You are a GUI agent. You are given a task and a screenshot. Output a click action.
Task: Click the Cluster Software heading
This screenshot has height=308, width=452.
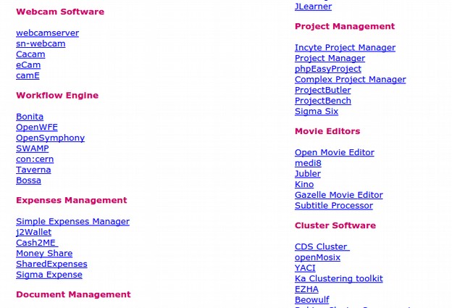tap(335, 225)
